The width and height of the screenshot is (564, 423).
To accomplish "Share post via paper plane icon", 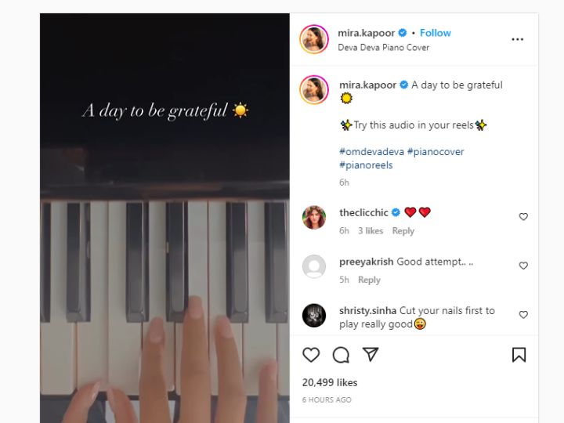I will [371, 354].
